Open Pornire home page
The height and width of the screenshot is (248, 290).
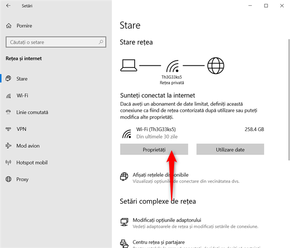[x=24, y=26]
